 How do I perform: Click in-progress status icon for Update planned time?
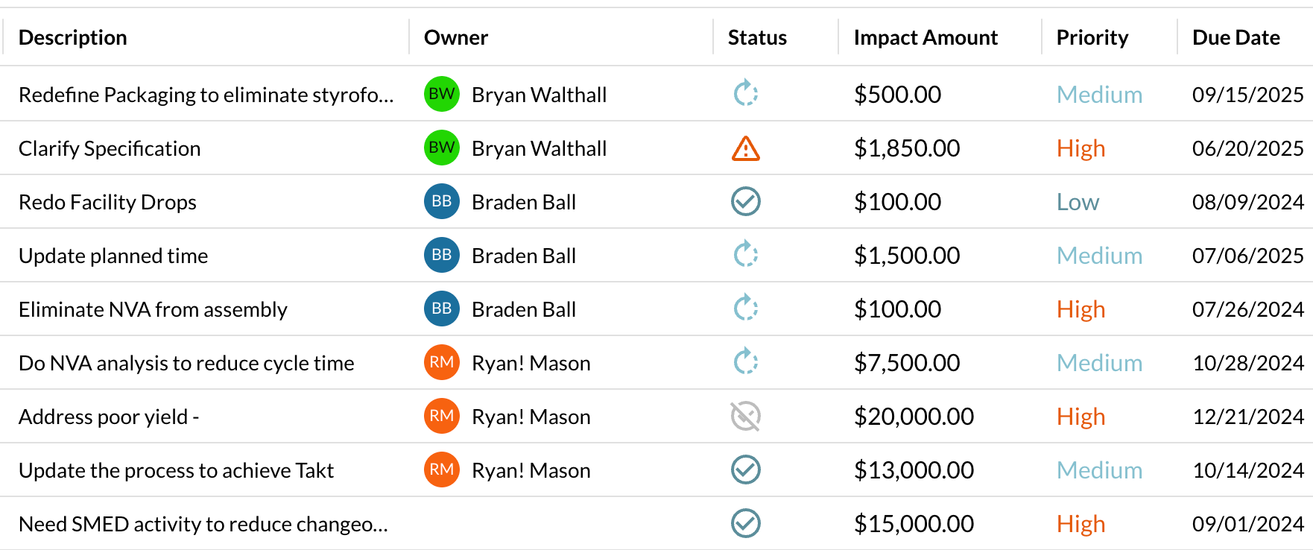745,255
